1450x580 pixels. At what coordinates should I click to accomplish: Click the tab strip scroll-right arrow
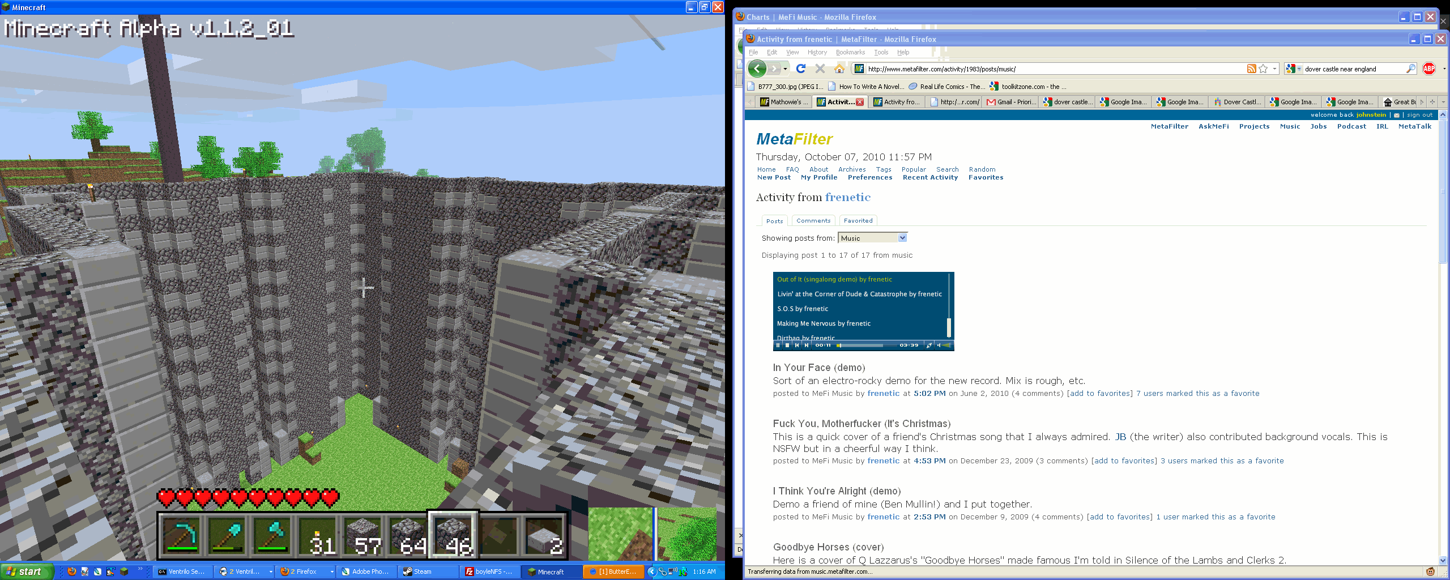coord(1422,102)
